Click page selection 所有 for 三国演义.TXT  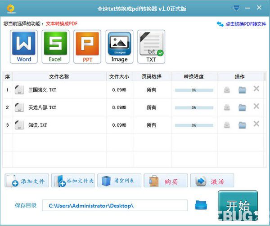(x=151, y=90)
